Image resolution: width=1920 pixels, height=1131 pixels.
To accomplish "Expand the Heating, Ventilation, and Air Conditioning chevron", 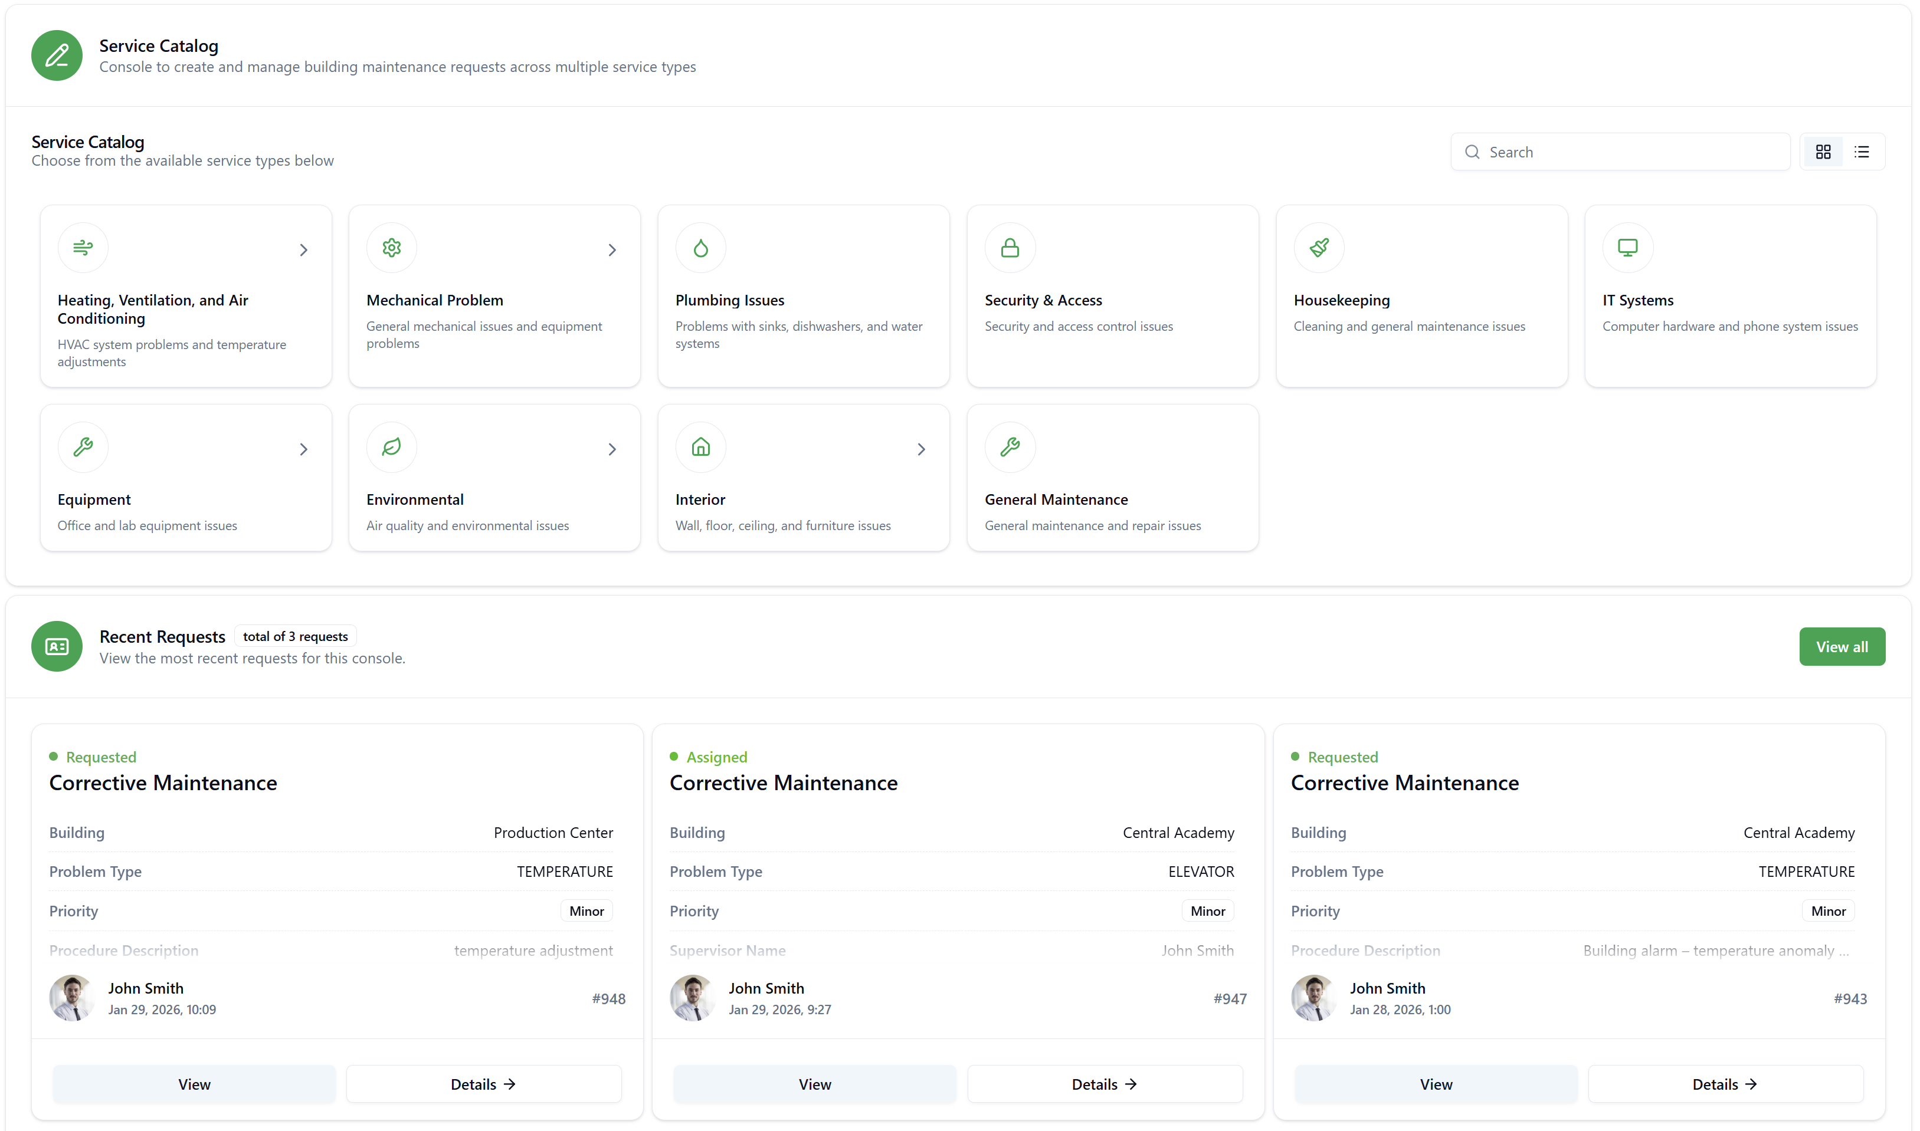I will tap(303, 250).
